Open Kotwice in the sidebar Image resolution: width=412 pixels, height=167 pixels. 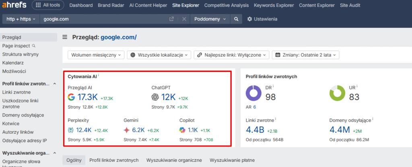tap(11, 124)
